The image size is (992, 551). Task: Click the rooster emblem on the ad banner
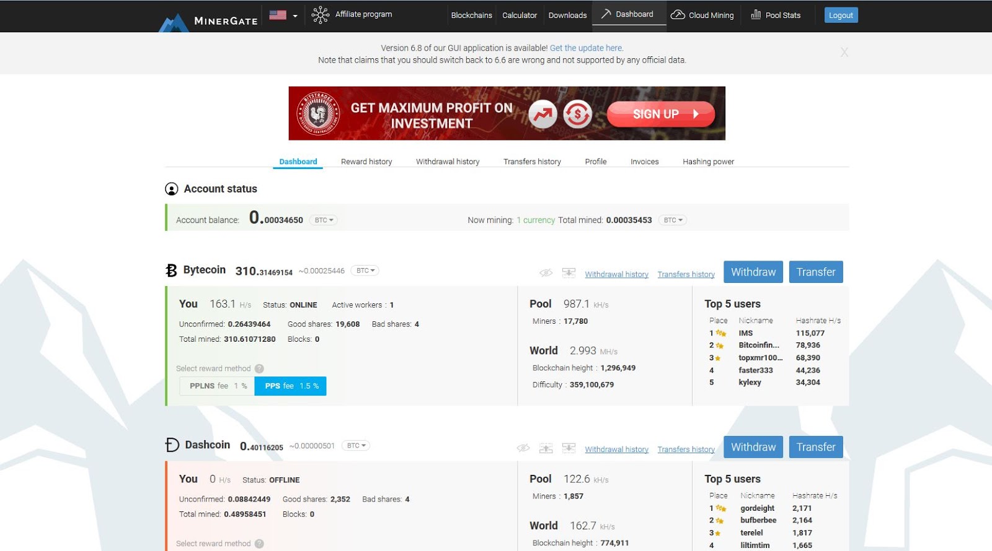pos(318,113)
